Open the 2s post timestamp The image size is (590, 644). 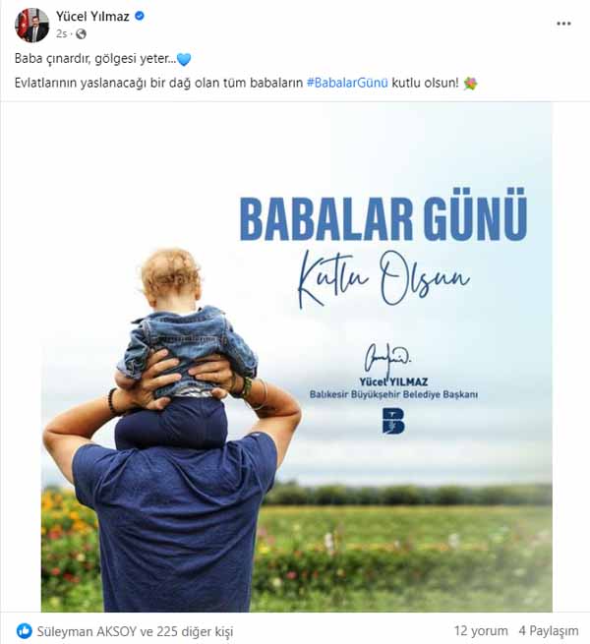tap(61, 34)
